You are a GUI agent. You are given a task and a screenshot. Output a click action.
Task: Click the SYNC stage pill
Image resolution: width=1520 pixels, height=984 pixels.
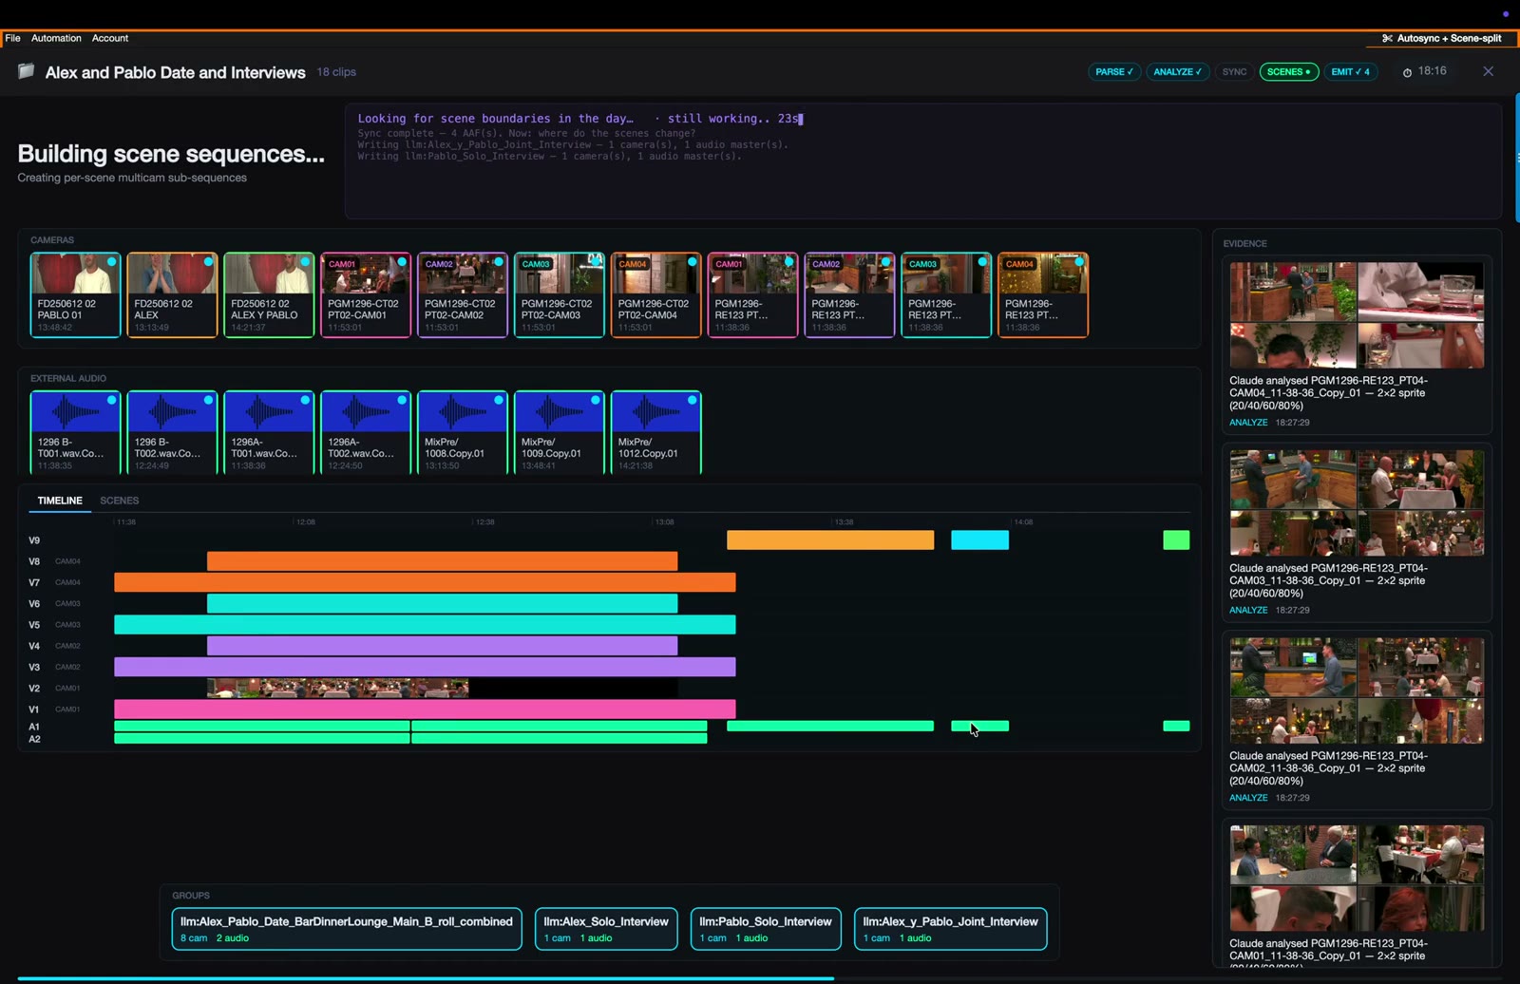coord(1234,72)
